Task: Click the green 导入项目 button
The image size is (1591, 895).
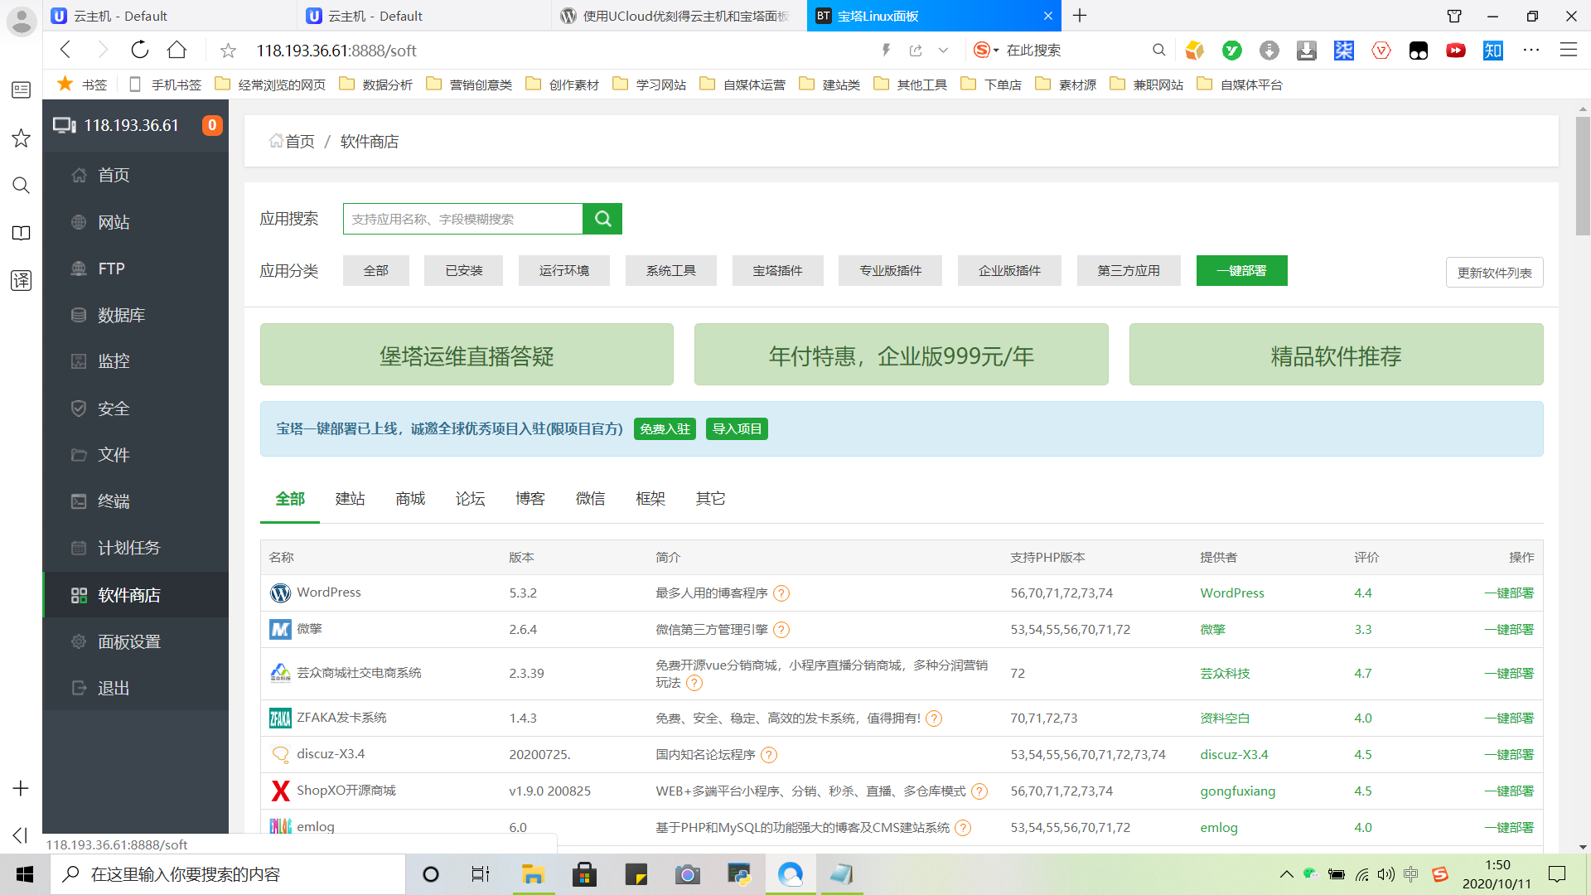Action: 737,429
